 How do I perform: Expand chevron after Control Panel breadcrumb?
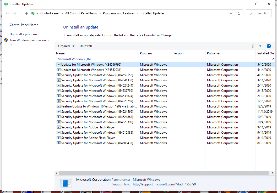(62, 13)
